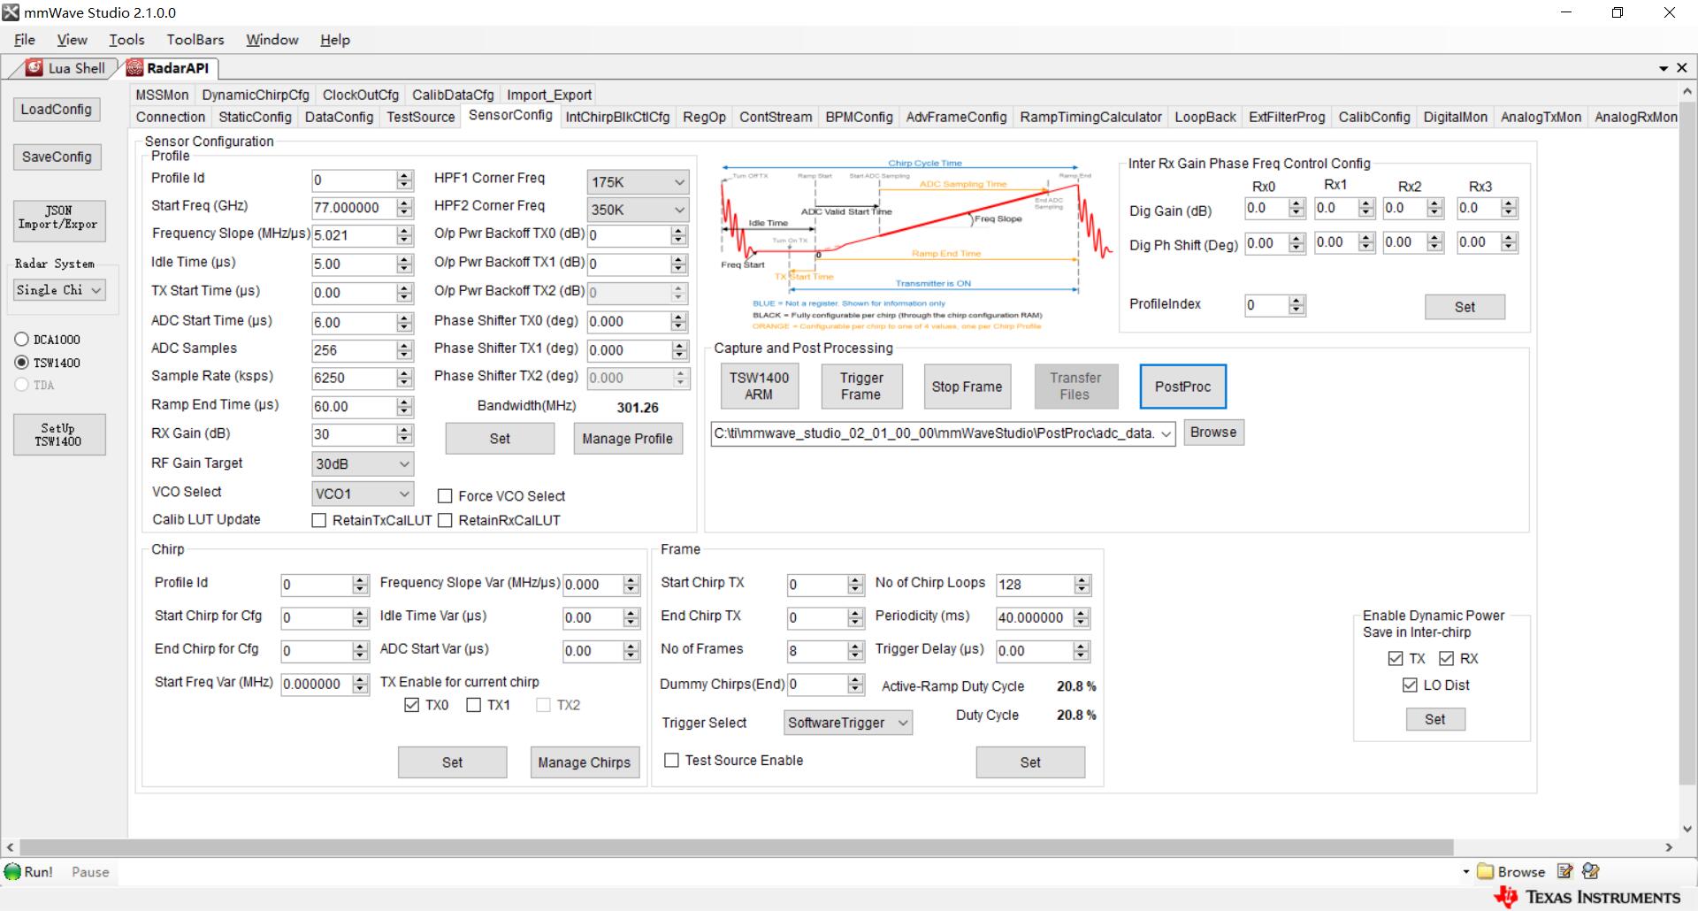Open the HPF1 Corner Freq dropdown
Screen dimensions: 1698x911
(638, 182)
